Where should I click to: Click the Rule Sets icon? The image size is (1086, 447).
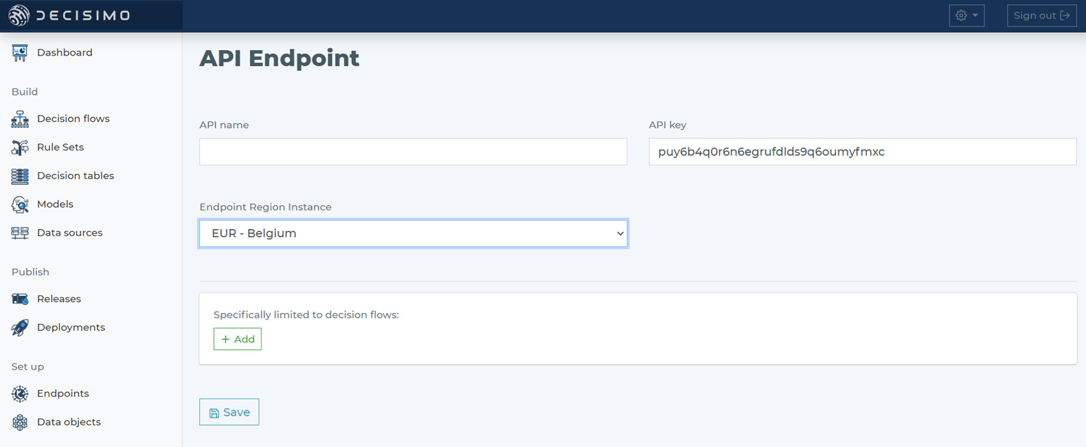[20, 147]
